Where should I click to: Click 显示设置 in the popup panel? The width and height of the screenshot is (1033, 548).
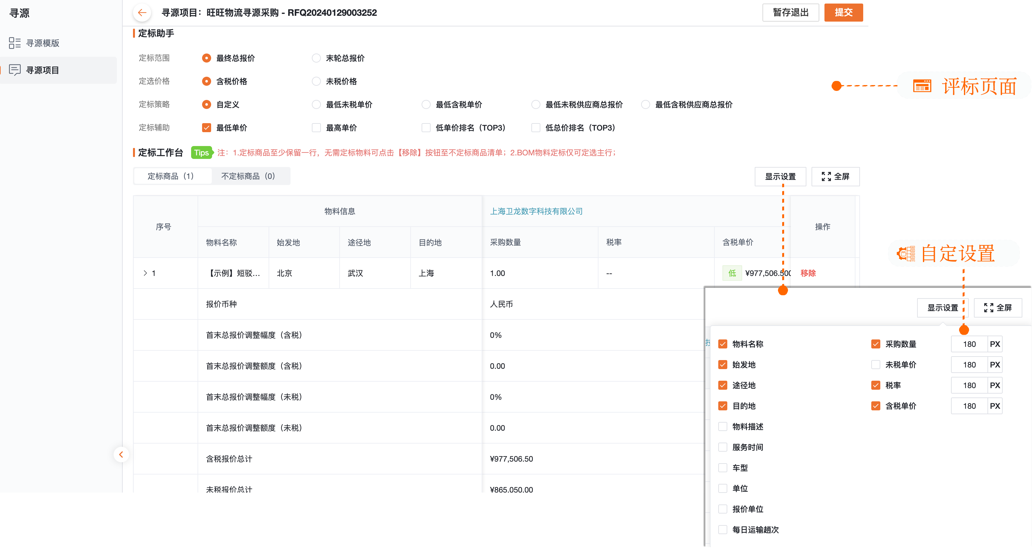point(942,308)
